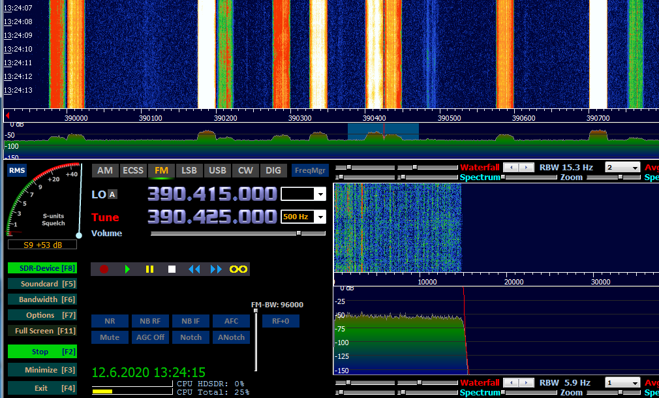Click the RMS S-meter mode button
The width and height of the screenshot is (659, 398).
click(17, 171)
